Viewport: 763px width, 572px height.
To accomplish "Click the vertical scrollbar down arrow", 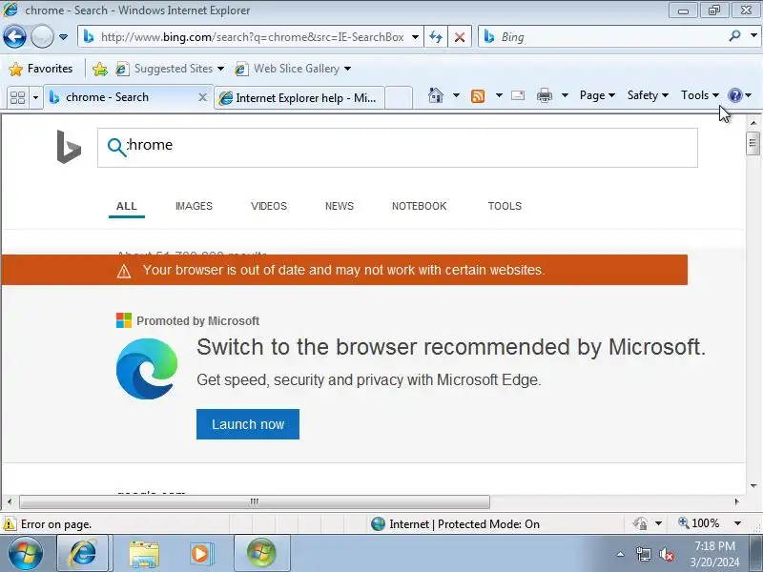I will 753,485.
